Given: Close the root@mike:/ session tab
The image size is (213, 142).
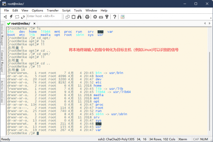Looking at the screenshot, I should tap(34, 23).
